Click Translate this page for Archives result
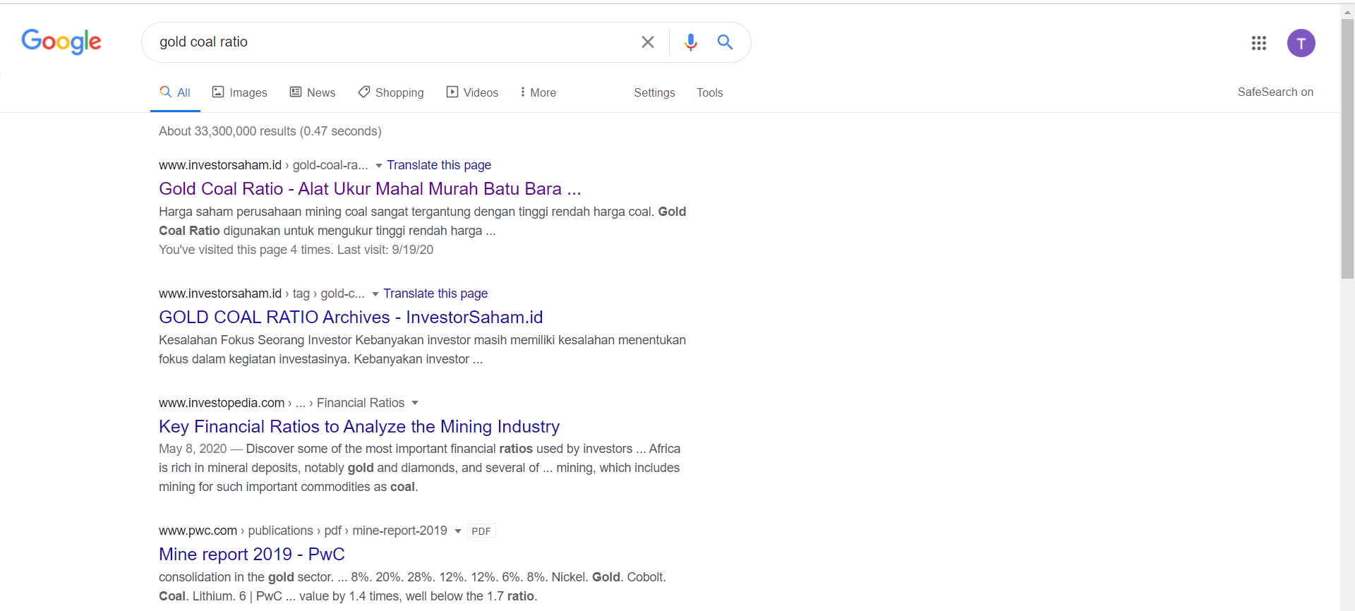Image resolution: width=1355 pixels, height=611 pixels. tap(435, 294)
